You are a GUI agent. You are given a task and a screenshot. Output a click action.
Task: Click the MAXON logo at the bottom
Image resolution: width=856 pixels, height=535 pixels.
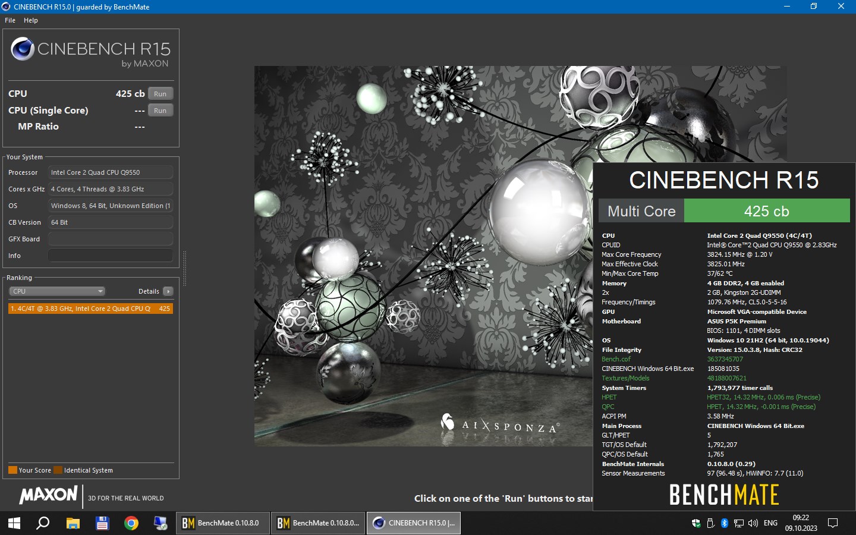pos(48,495)
